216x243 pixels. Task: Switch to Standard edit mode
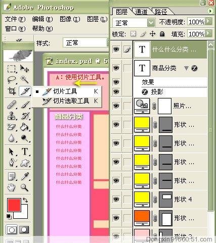(x=12, y=230)
